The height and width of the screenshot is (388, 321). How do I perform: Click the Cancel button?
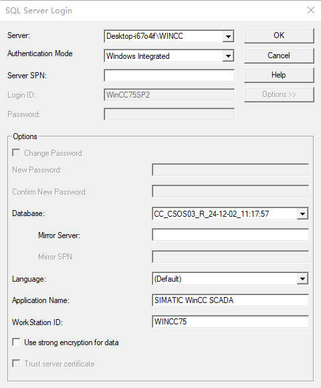click(x=279, y=56)
